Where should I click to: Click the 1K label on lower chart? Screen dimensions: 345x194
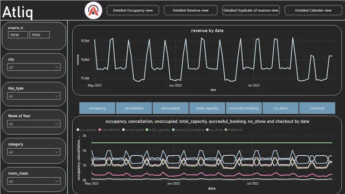[x=84, y=165]
